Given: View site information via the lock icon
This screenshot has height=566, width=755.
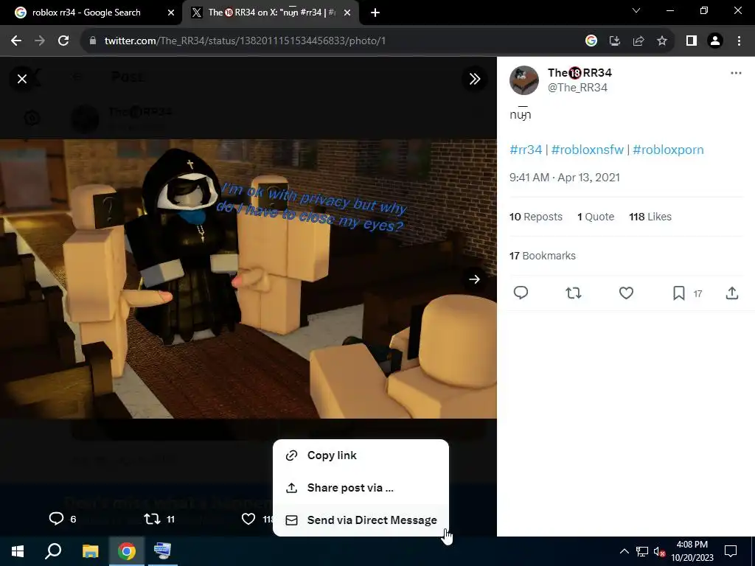Looking at the screenshot, I should (93, 41).
